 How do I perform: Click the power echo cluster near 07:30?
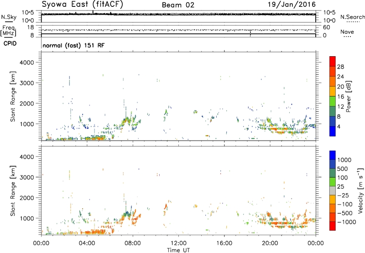[x=126, y=121]
